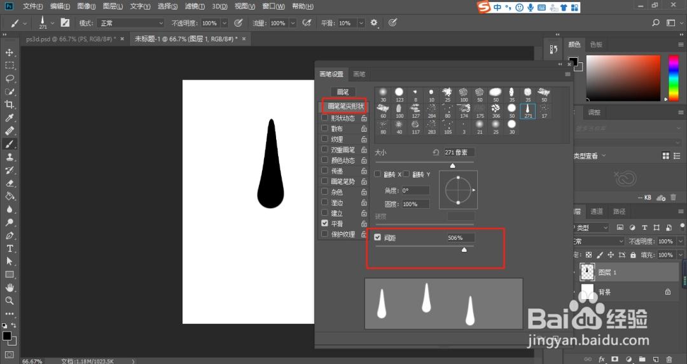Screen dimensions: 687x364
Task: Select the Crop tool
Action: tap(9, 105)
